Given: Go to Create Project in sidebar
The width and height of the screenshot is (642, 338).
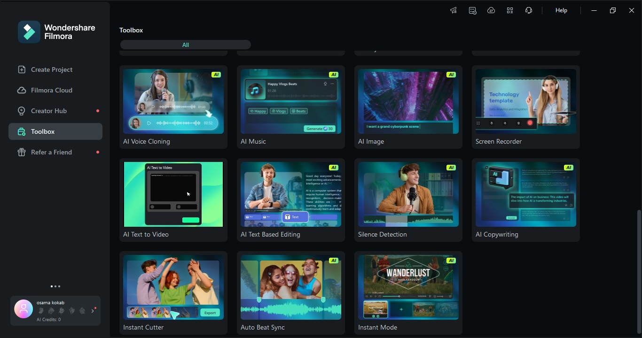Looking at the screenshot, I should pos(55,69).
